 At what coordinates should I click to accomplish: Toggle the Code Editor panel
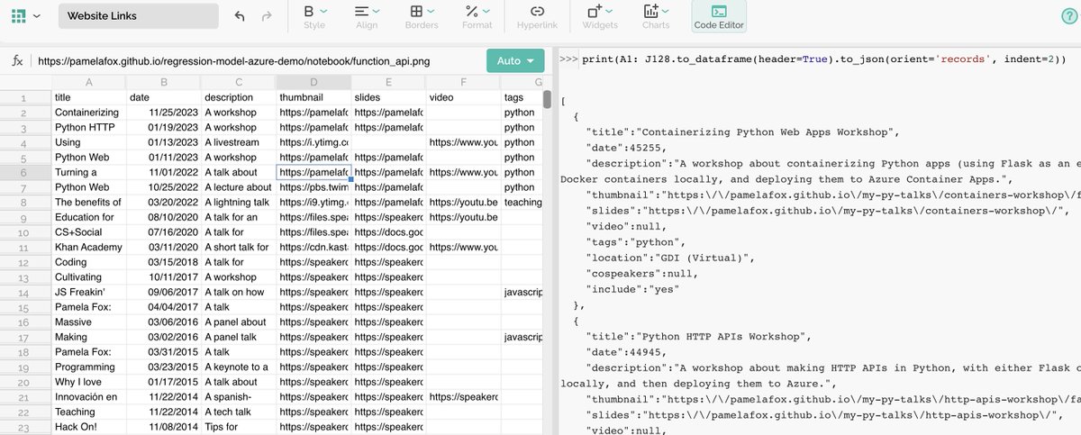click(x=719, y=17)
